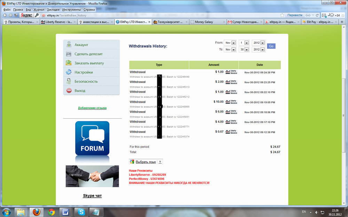
Task: Click the Аккаунт sidebar icon
Action: pyautogui.click(x=69, y=45)
